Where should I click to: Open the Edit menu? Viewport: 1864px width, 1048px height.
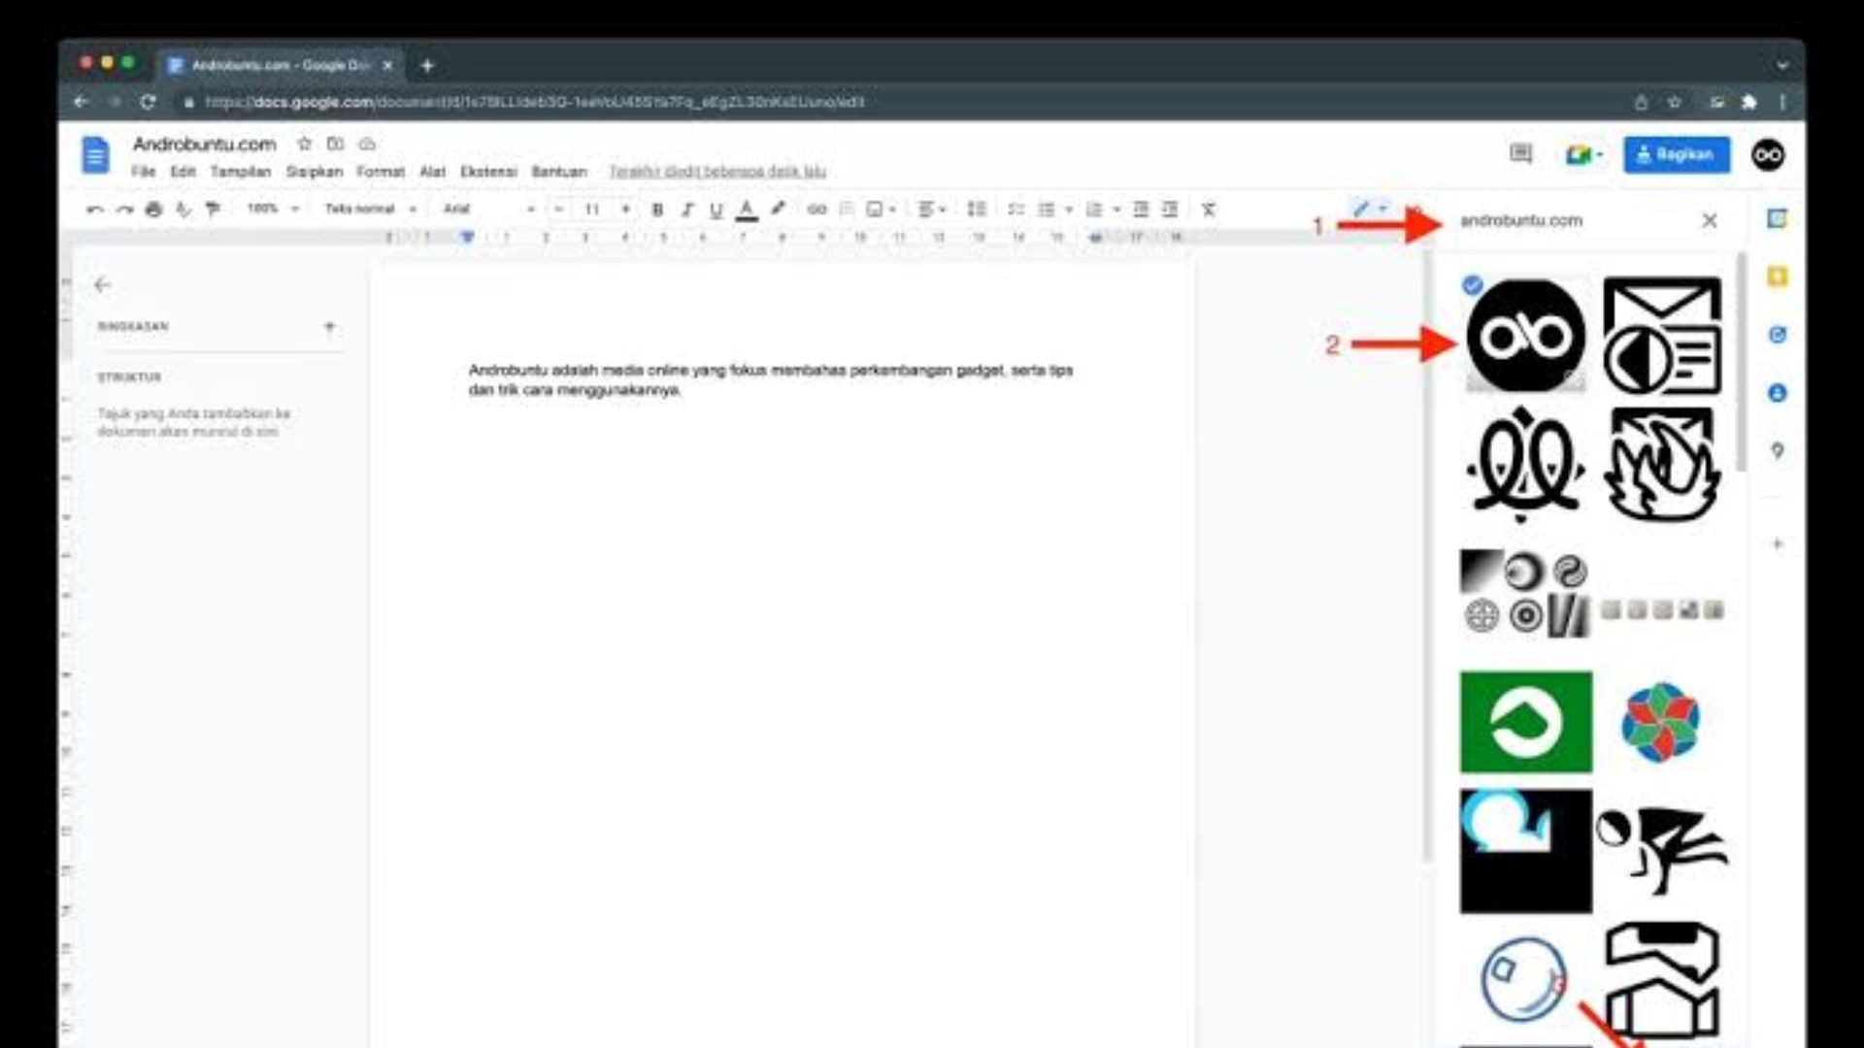coord(183,172)
